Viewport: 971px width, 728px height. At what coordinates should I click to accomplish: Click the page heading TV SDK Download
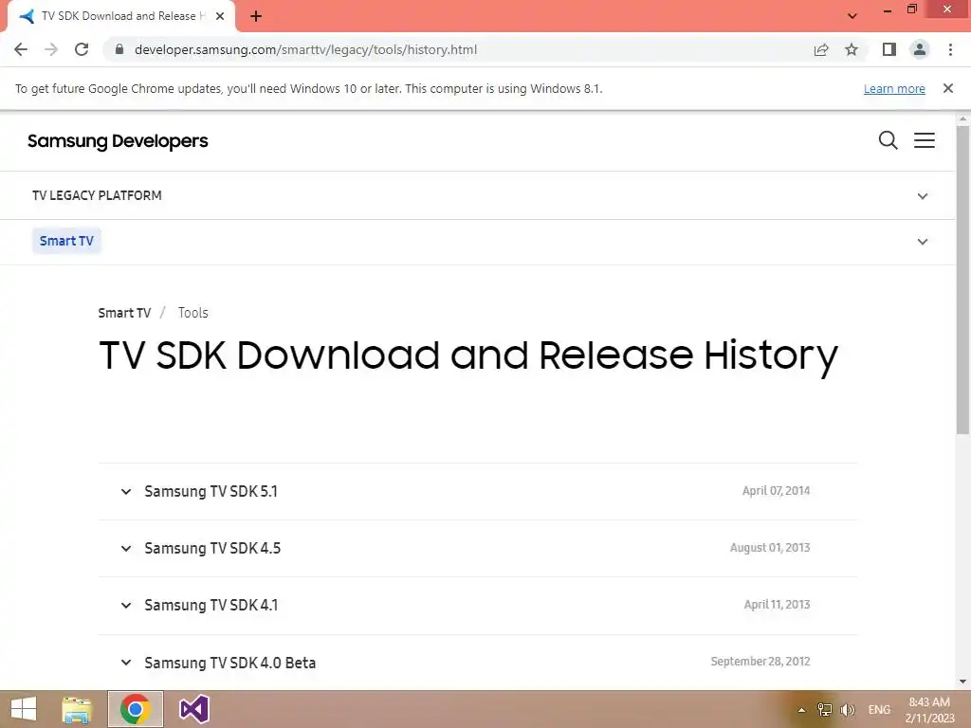pyautogui.click(x=468, y=356)
